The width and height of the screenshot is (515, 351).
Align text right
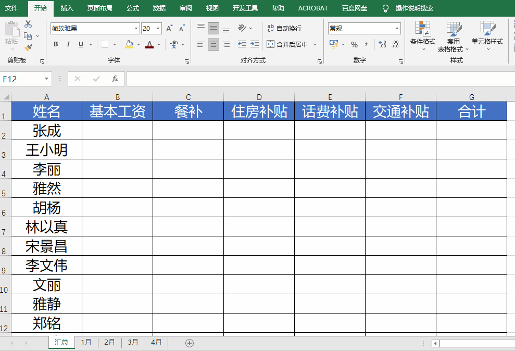click(x=226, y=44)
